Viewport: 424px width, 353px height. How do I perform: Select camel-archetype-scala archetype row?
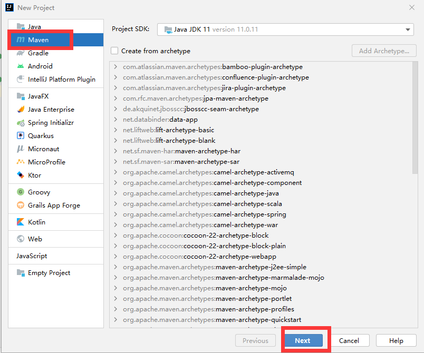click(x=261, y=204)
